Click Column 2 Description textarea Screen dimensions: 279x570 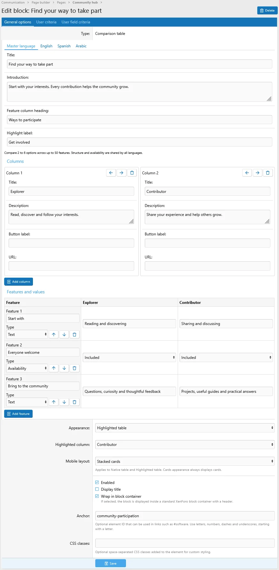tap(207, 217)
